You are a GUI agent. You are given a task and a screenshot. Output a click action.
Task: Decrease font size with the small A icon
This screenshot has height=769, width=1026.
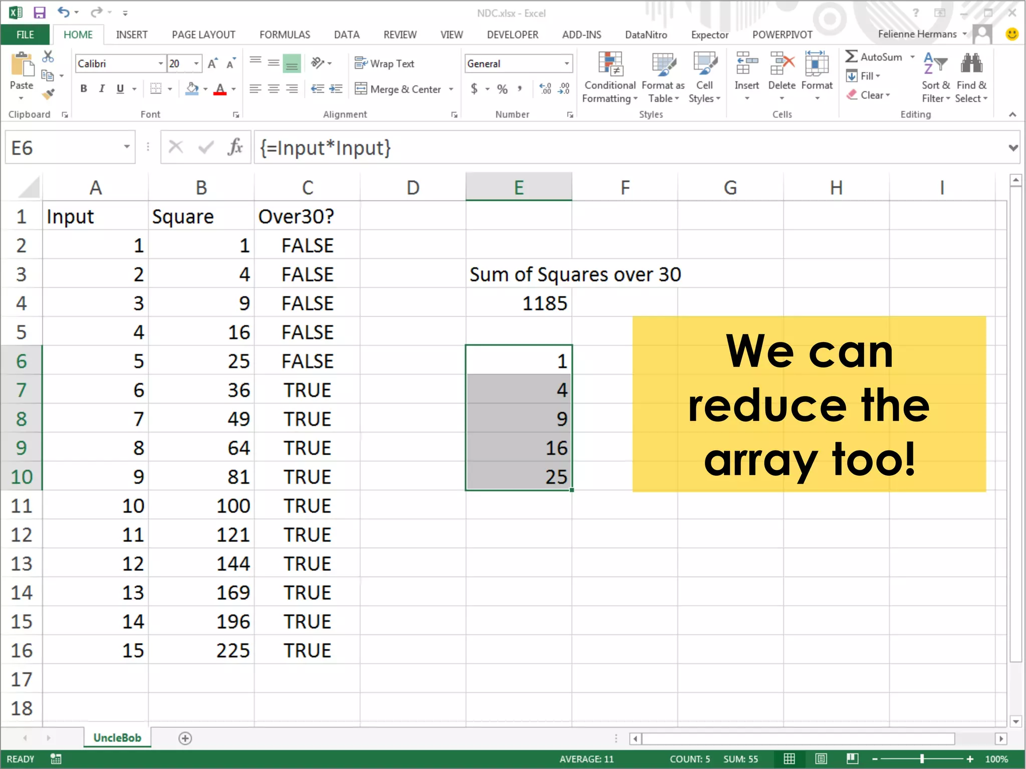(230, 64)
